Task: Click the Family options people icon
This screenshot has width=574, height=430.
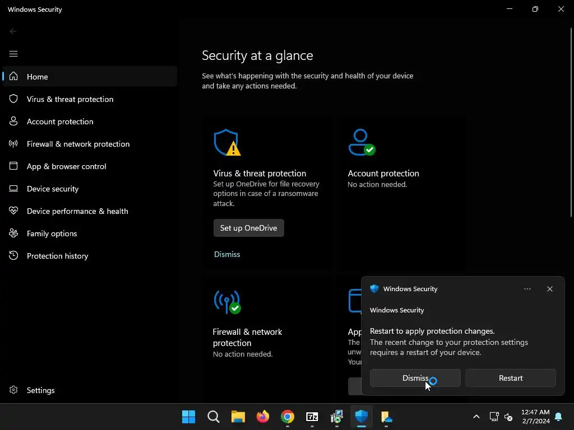Action: pos(13,233)
